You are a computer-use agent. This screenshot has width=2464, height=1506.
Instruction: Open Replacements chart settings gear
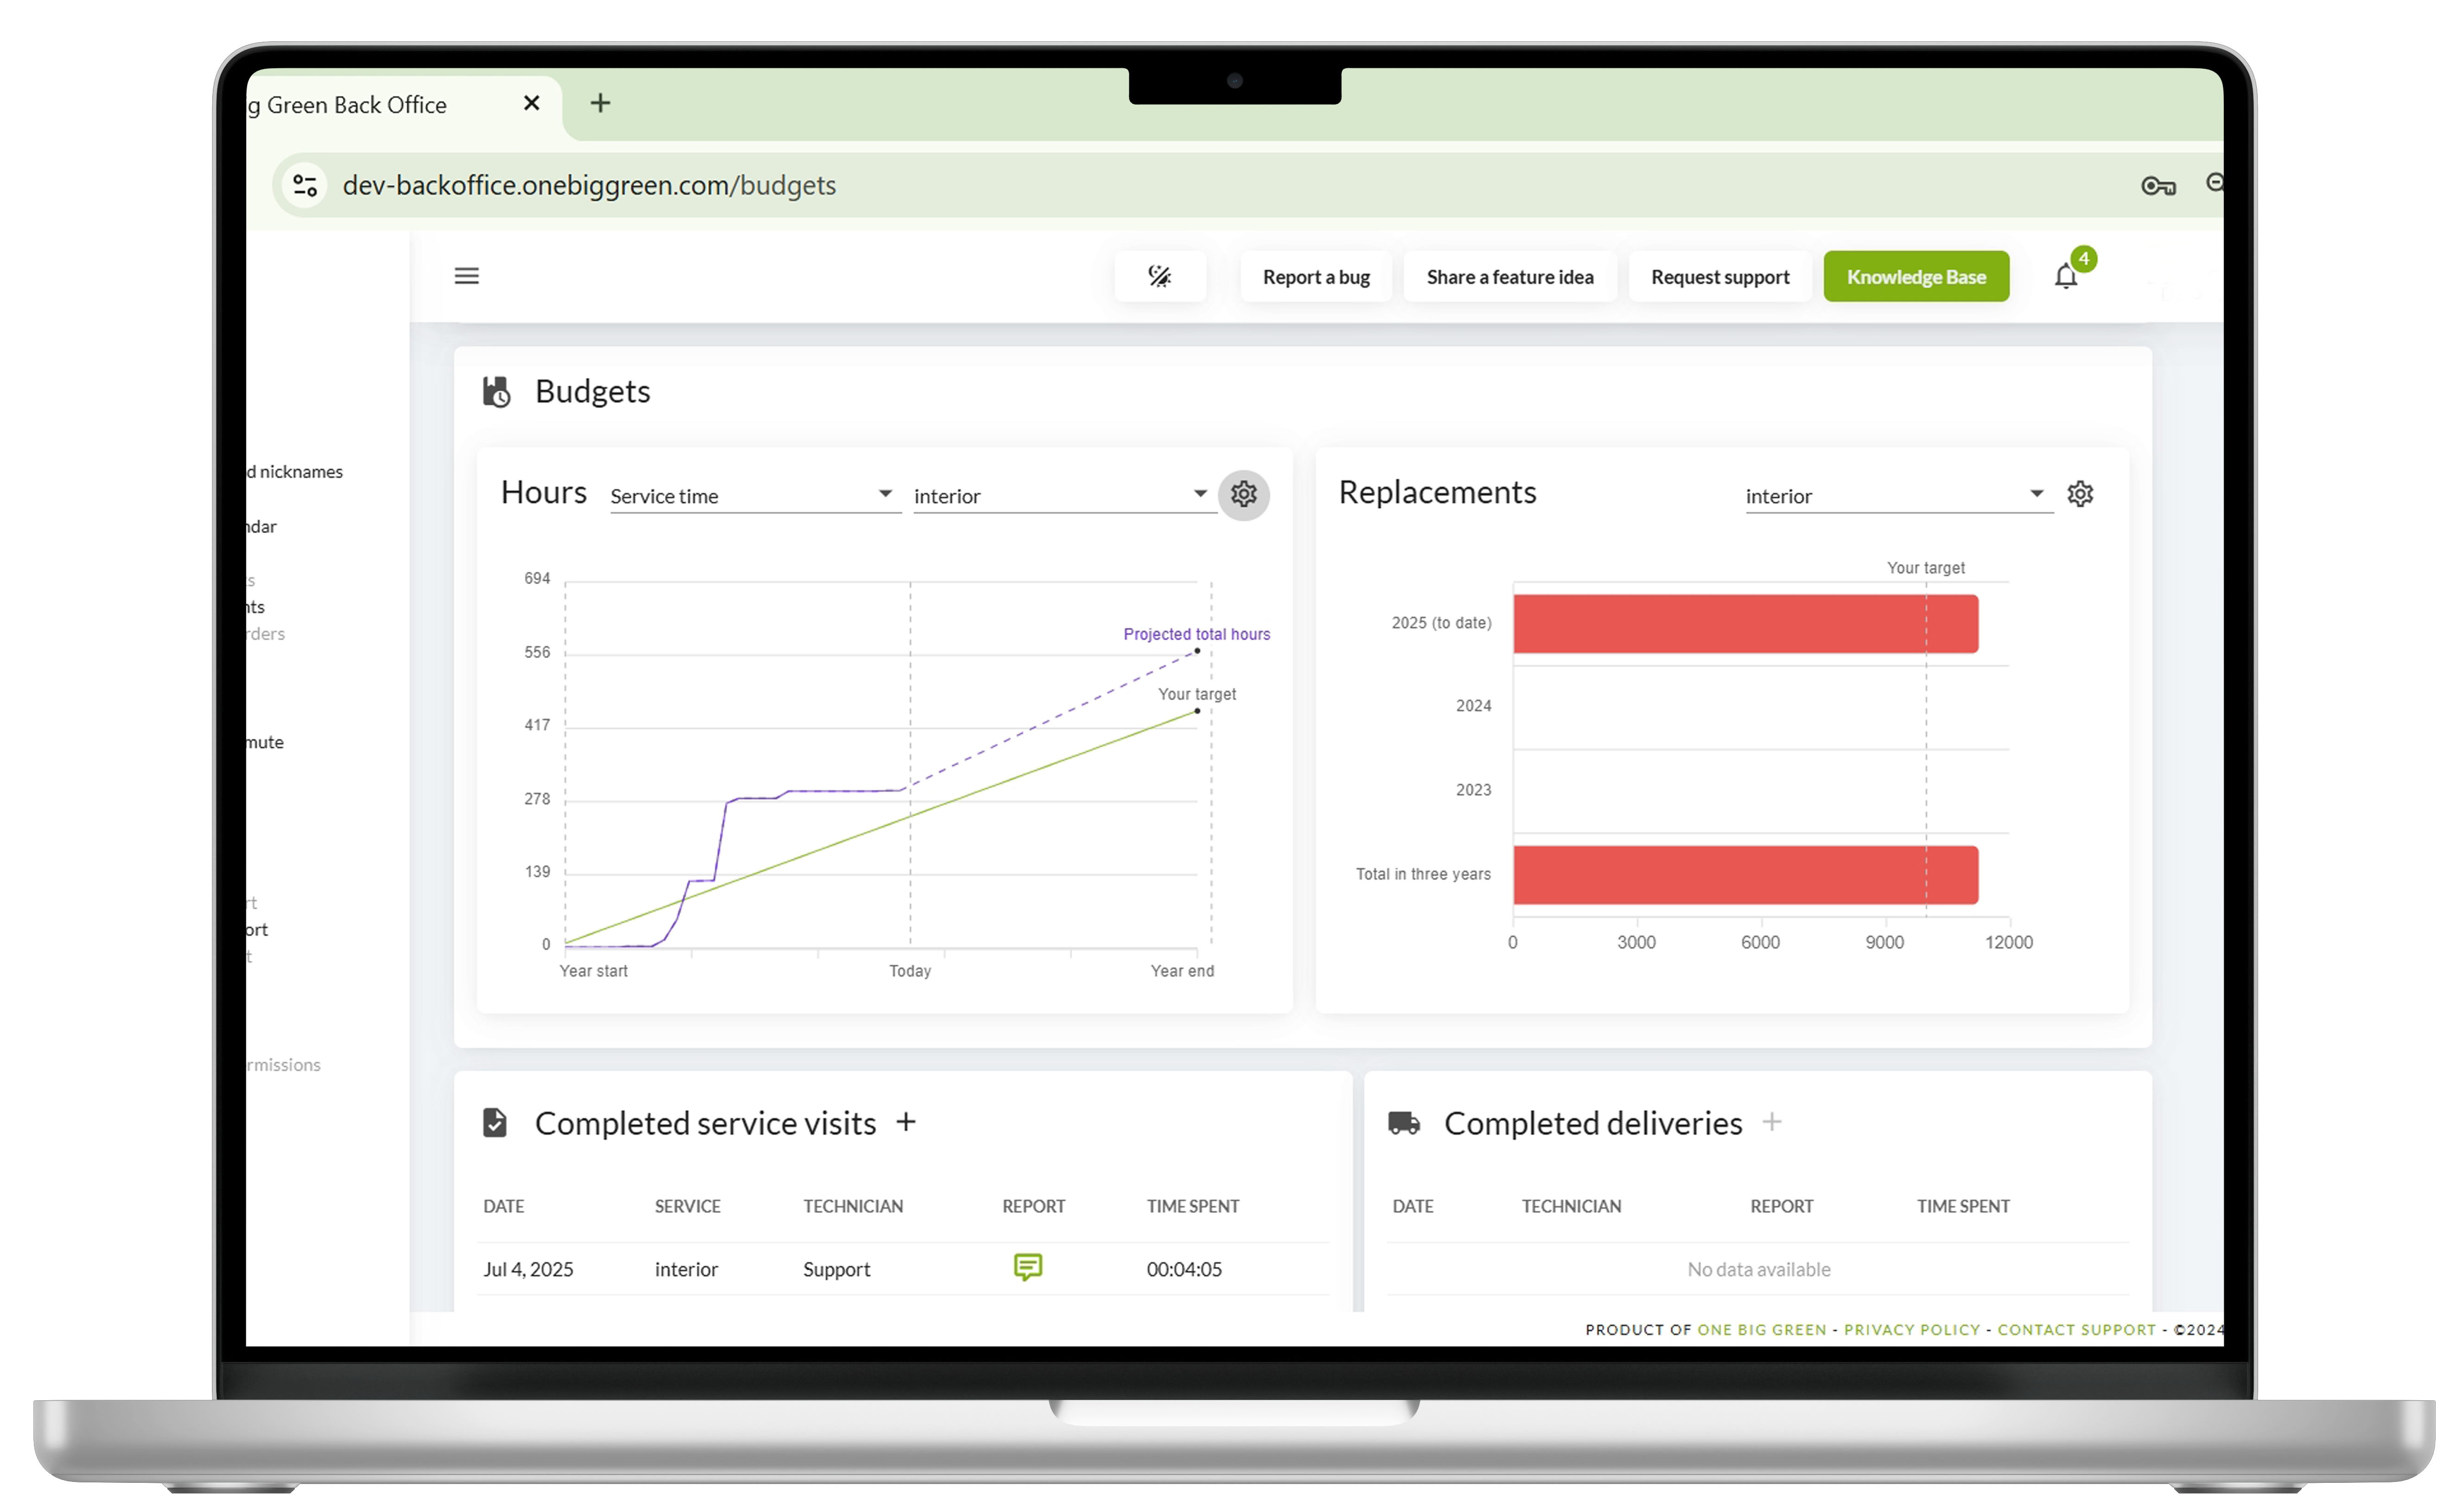coord(2080,494)
